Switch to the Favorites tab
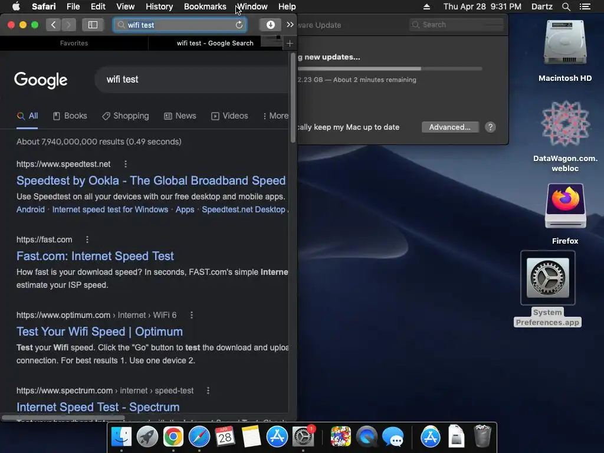 74,43
